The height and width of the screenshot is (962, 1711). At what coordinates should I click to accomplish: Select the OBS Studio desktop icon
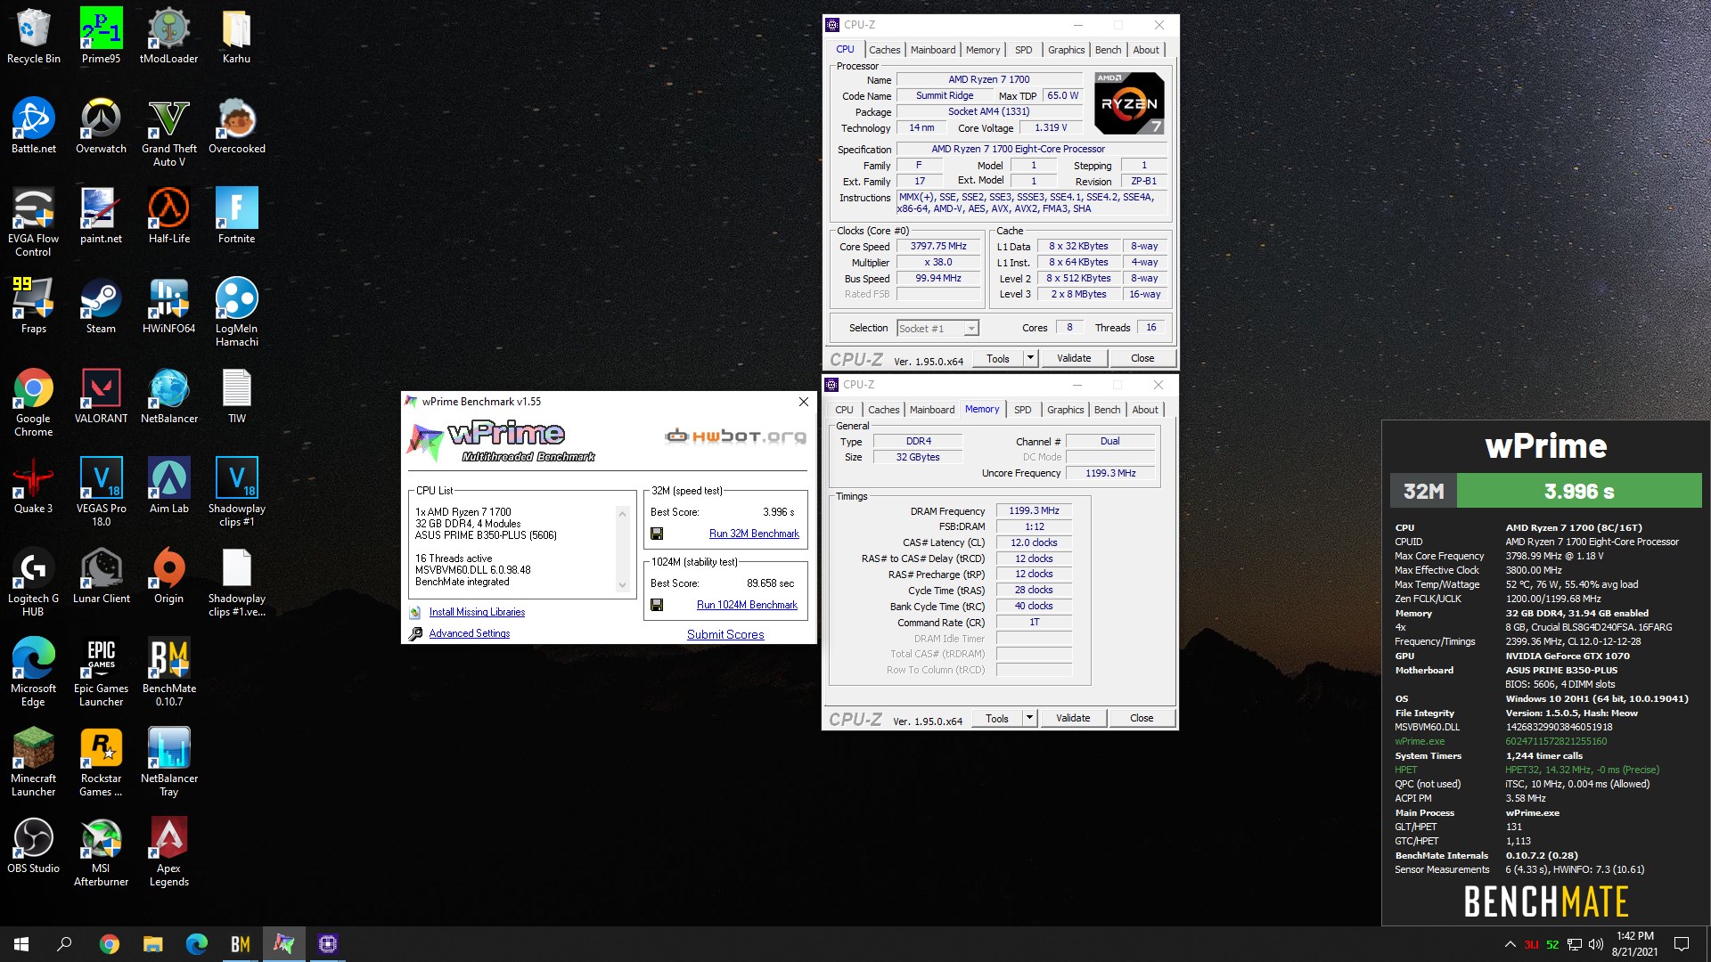[33, 845]
